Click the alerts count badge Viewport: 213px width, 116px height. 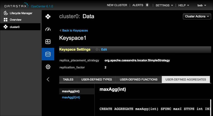point(147,5)
